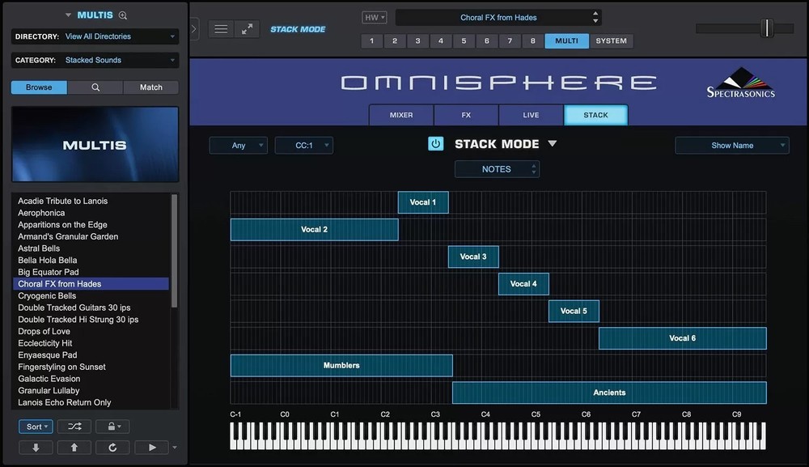Viewport: 809px width, 467px height.
Task: Switch to the LIVE tab
Action: point(531,115)
